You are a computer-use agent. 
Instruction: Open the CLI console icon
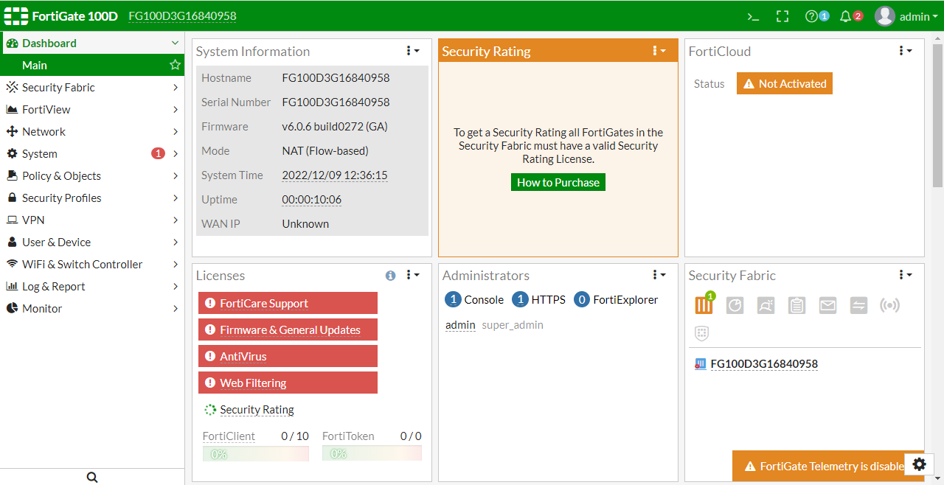(x=753, y=16)
